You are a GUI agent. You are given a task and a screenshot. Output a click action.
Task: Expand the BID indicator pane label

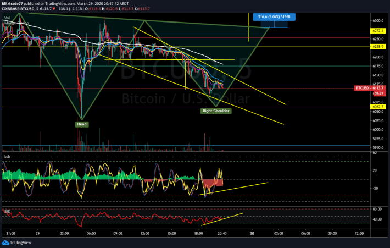(x=7, y=211)
